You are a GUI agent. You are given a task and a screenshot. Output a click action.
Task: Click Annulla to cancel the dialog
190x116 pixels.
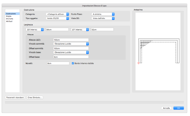tap(166, 108)
